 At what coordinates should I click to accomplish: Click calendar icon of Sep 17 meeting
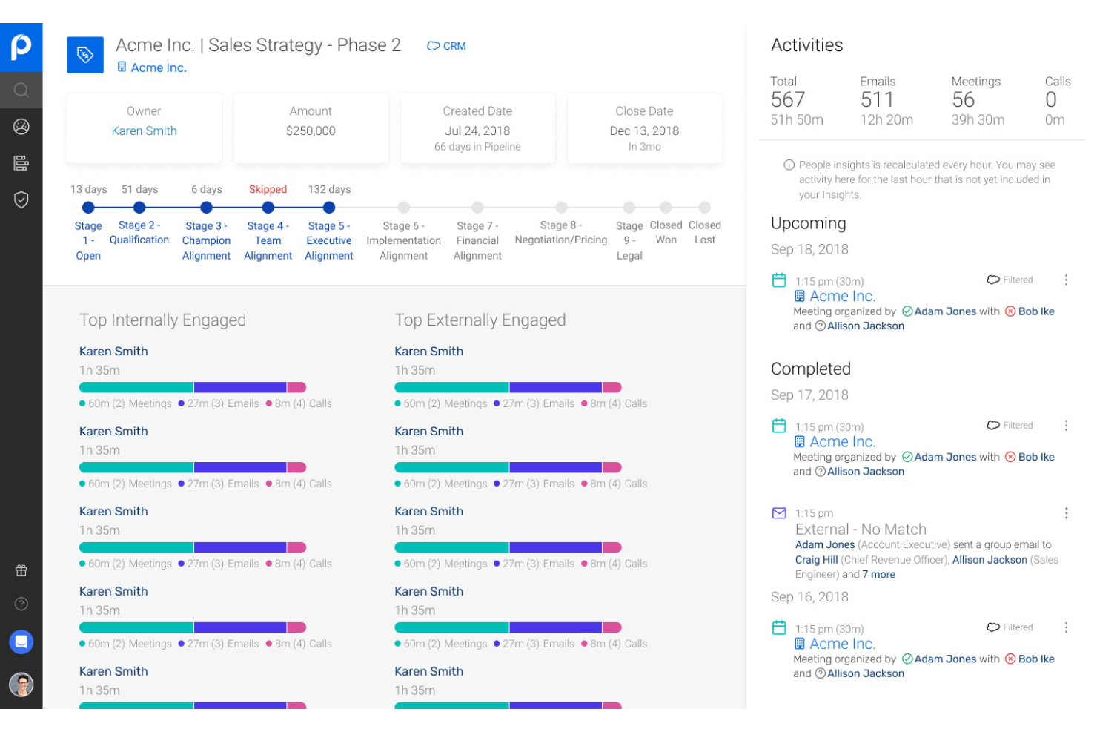coord(779,426)
